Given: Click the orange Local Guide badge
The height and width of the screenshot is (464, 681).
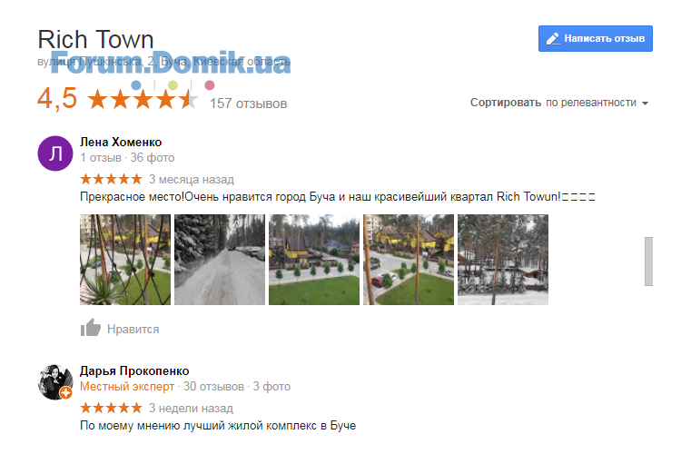Looking at the screenshot, I should (66, 393).
